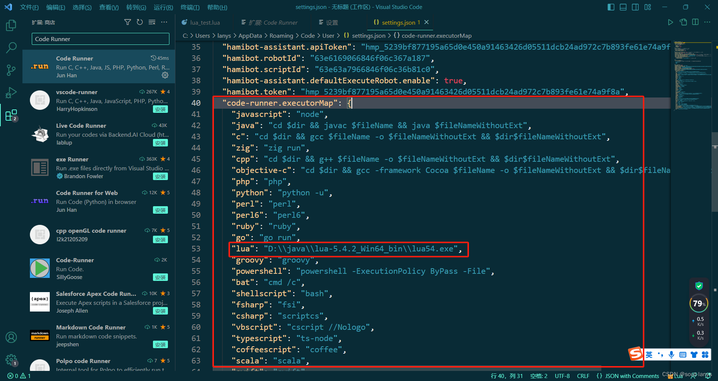Install the SillyGoose Code-Runner extension
Image resolution: width=718 pixels, height=381 pixels.
160,277
